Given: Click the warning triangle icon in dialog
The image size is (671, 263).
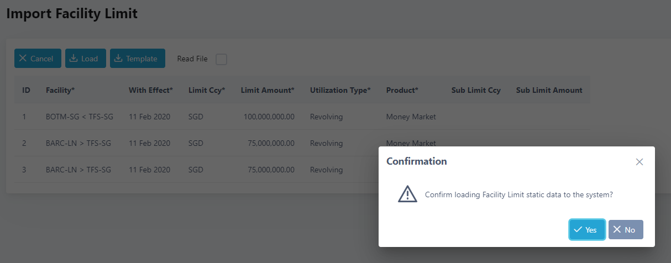Looking at the screenshot, I should (407, 194).
